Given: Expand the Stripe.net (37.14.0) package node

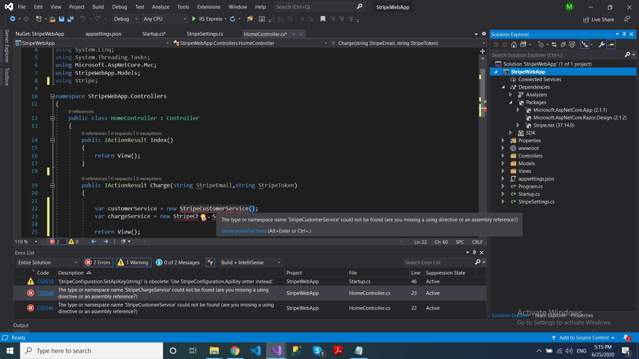Looking at the screenshot, I should [518, 125].
